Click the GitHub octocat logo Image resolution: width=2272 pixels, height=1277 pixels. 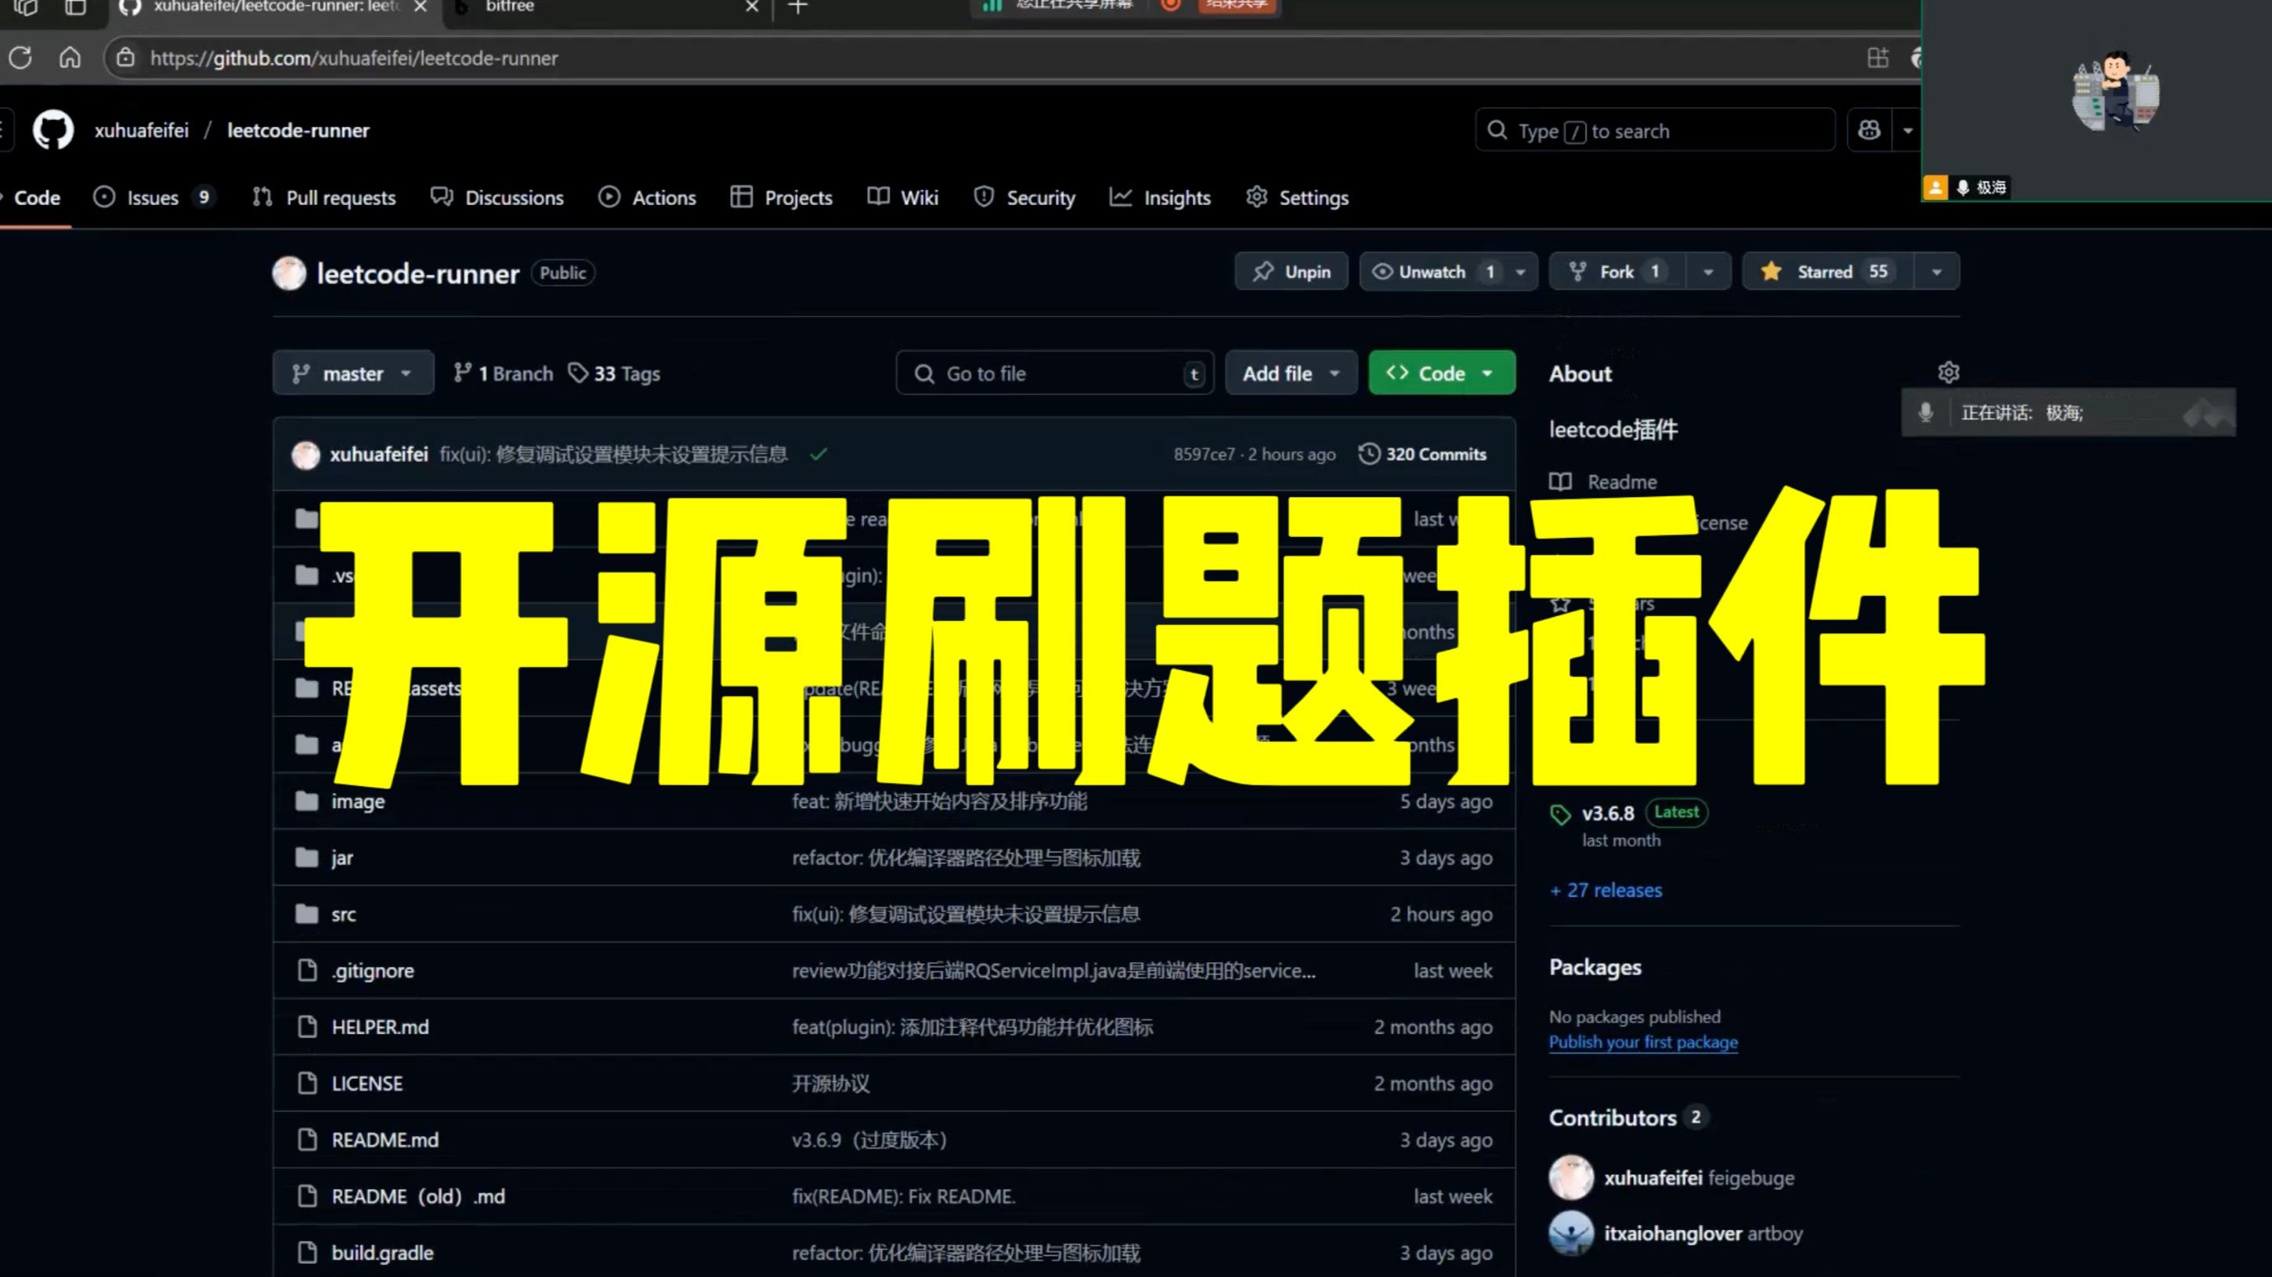point(52,130)
